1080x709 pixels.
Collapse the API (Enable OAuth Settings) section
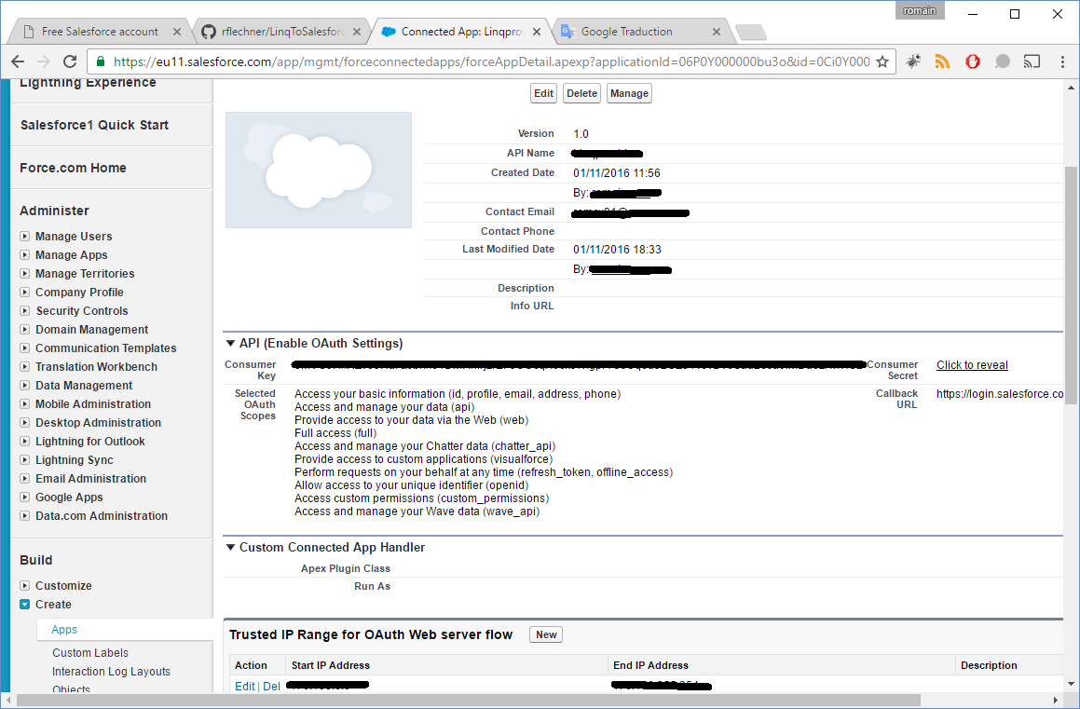[x=231, y=343]
